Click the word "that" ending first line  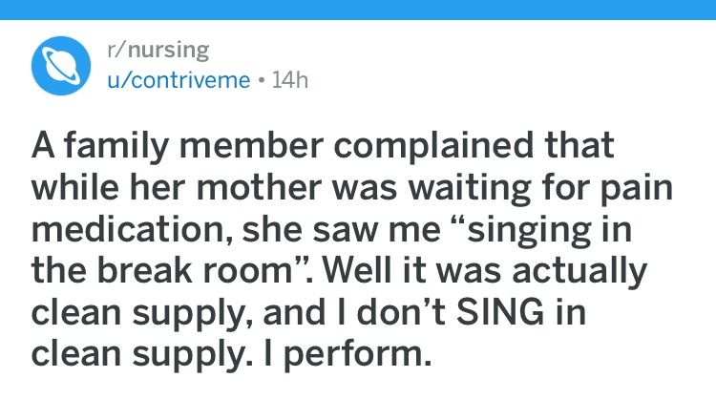(579, 146)
